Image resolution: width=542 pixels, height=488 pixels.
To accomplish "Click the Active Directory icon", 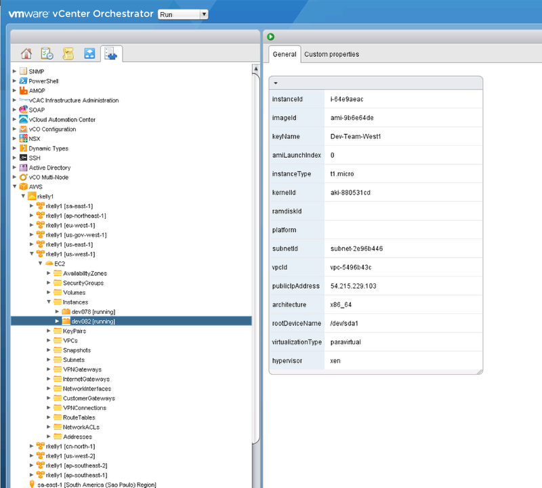I will click(x=23, y=167).
